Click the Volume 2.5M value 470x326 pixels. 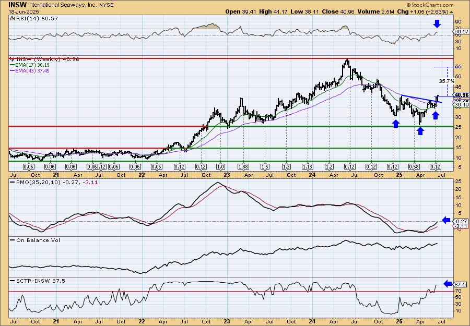376,11
